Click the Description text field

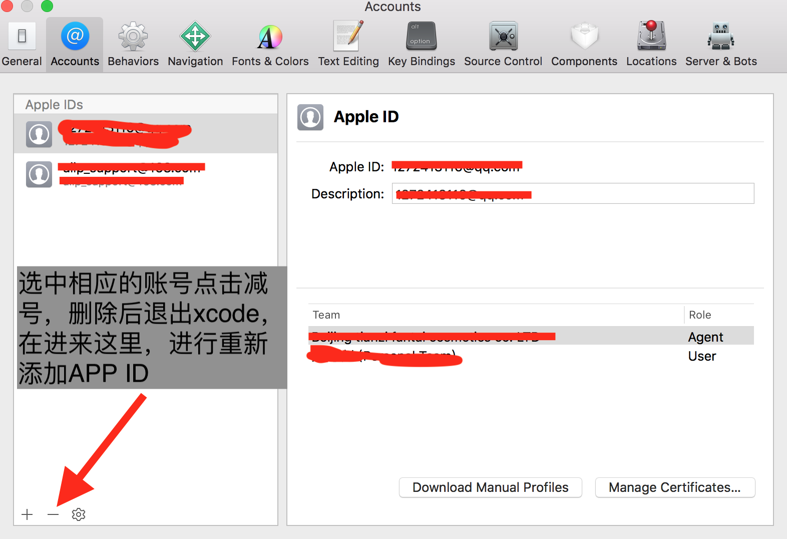point(573,193)
